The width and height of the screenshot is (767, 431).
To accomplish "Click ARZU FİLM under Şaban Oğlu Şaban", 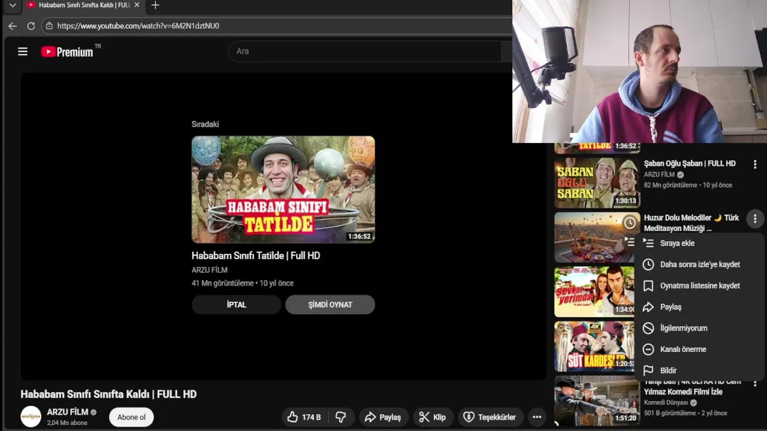I will click(659, 175).
